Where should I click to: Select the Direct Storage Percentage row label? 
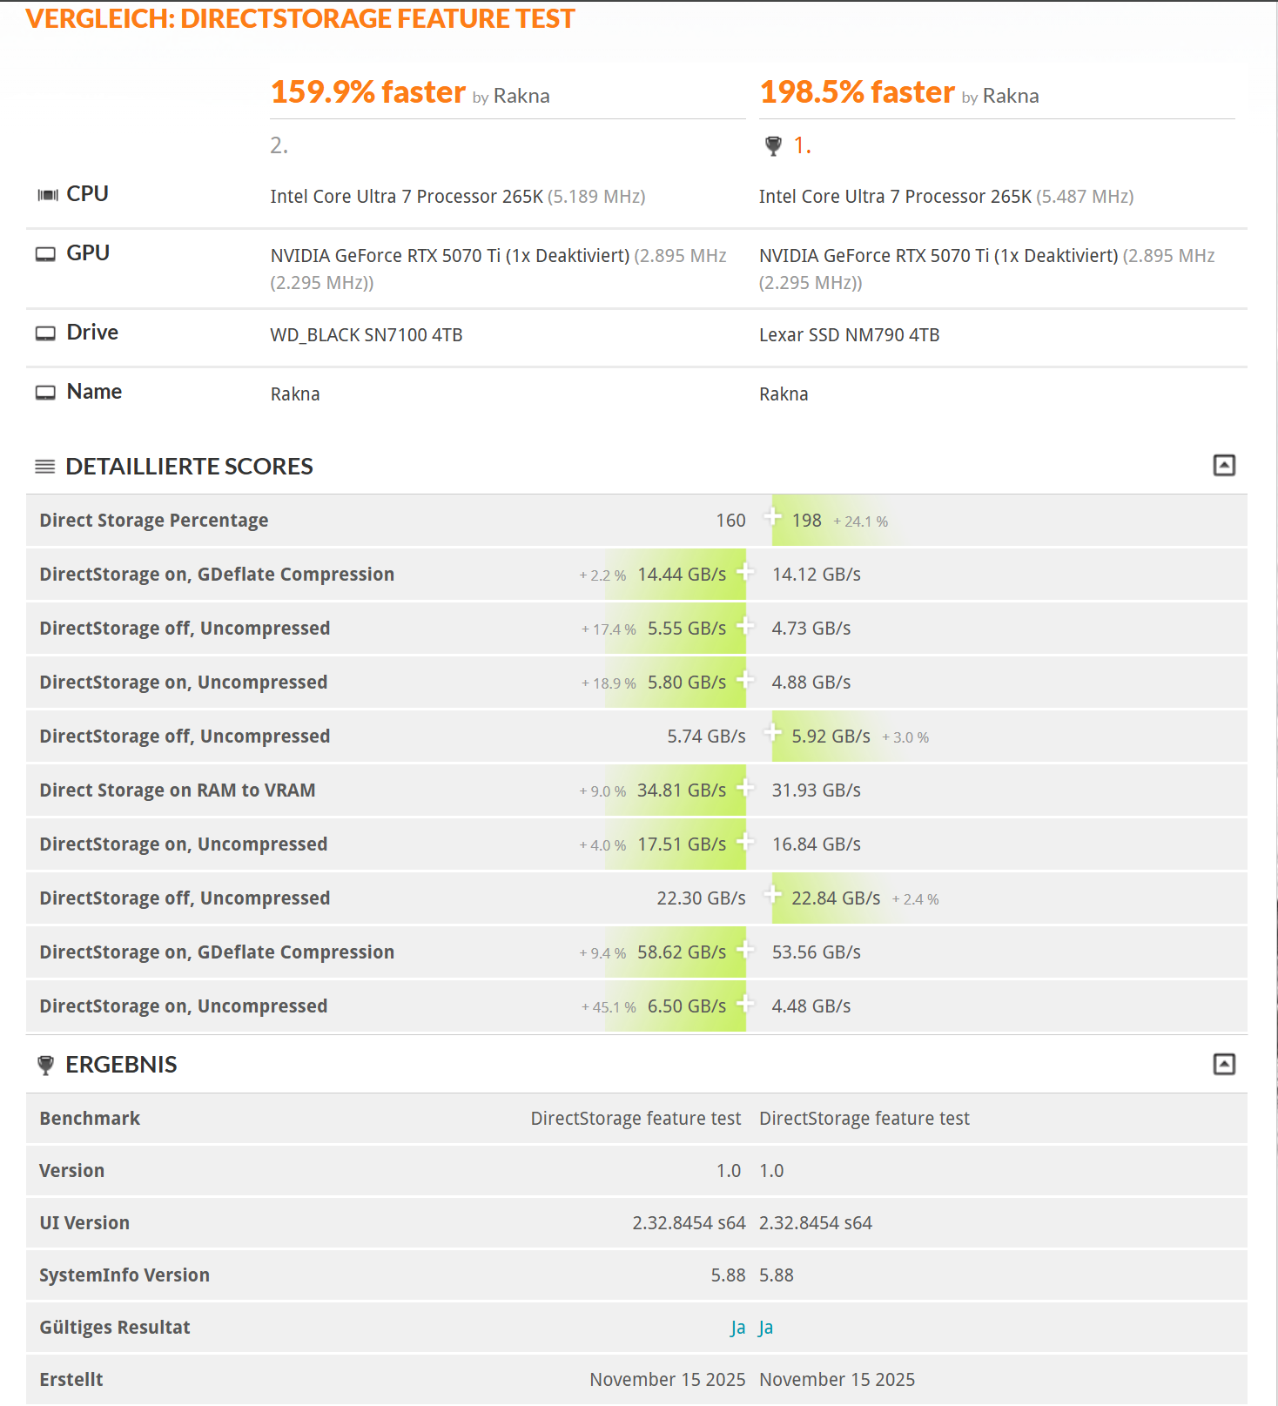click(x=154, y=521)
